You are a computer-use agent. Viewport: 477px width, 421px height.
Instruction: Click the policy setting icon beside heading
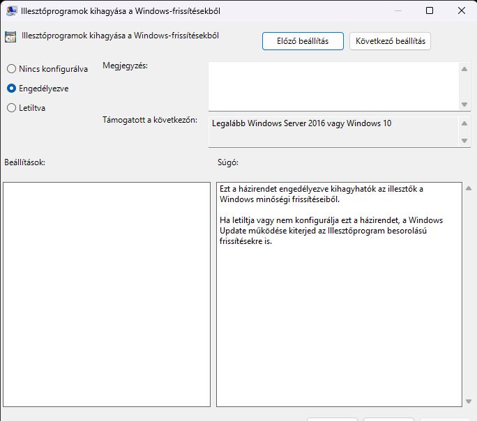click(x=10, y=37)
